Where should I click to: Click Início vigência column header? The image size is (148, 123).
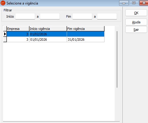pyautogui.click(x=48, y=29)
